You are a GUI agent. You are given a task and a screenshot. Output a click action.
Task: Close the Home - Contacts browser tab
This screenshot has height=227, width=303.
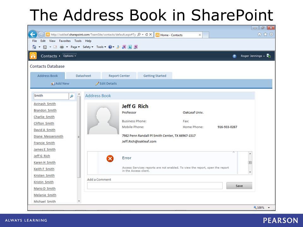click(x=200, y=35)
